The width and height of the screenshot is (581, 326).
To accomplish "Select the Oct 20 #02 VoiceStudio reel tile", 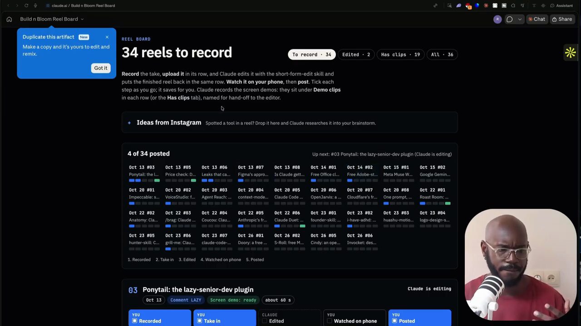I will tap(181, 197).
